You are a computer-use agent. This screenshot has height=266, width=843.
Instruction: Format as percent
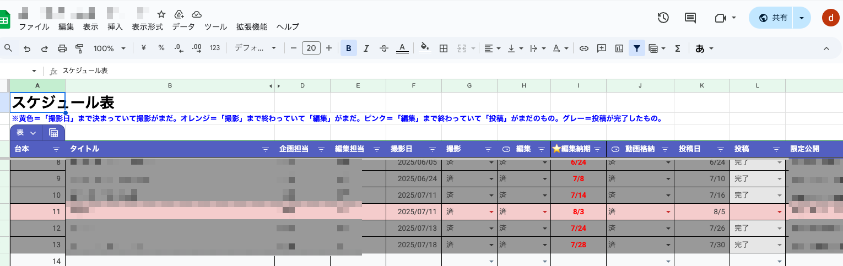tap(161, 48)
